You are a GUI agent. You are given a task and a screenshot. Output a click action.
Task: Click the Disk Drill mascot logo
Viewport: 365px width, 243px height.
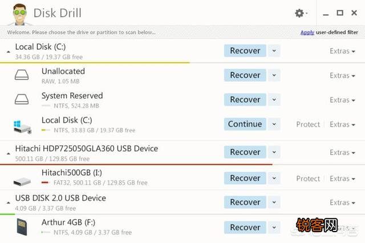point(19,14)
